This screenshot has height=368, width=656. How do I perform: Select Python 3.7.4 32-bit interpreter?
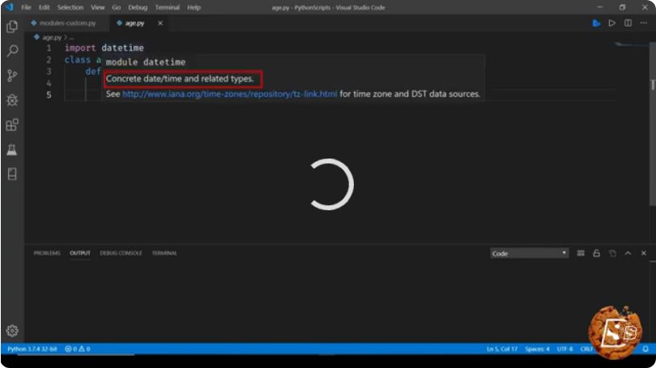pyautogui.click(x=32, y=349)
